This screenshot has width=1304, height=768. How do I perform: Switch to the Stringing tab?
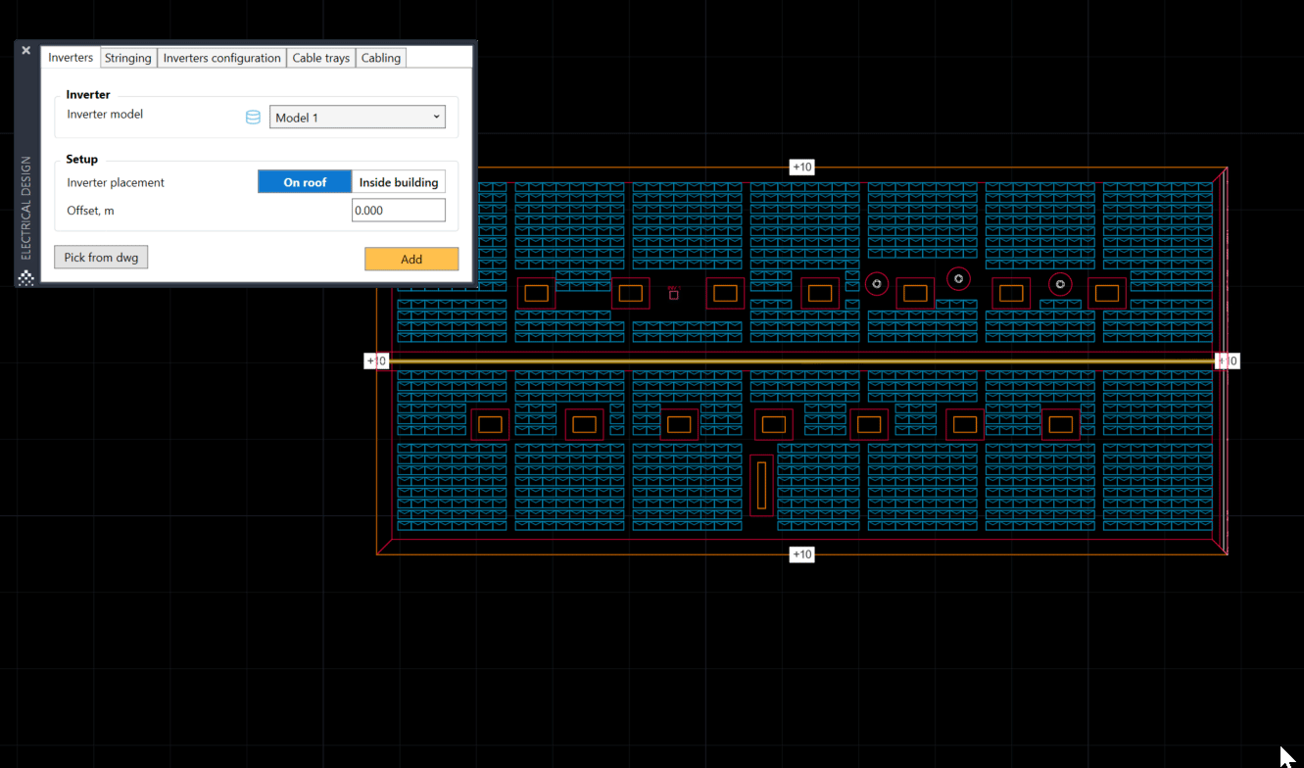click(x=127, y=58)
